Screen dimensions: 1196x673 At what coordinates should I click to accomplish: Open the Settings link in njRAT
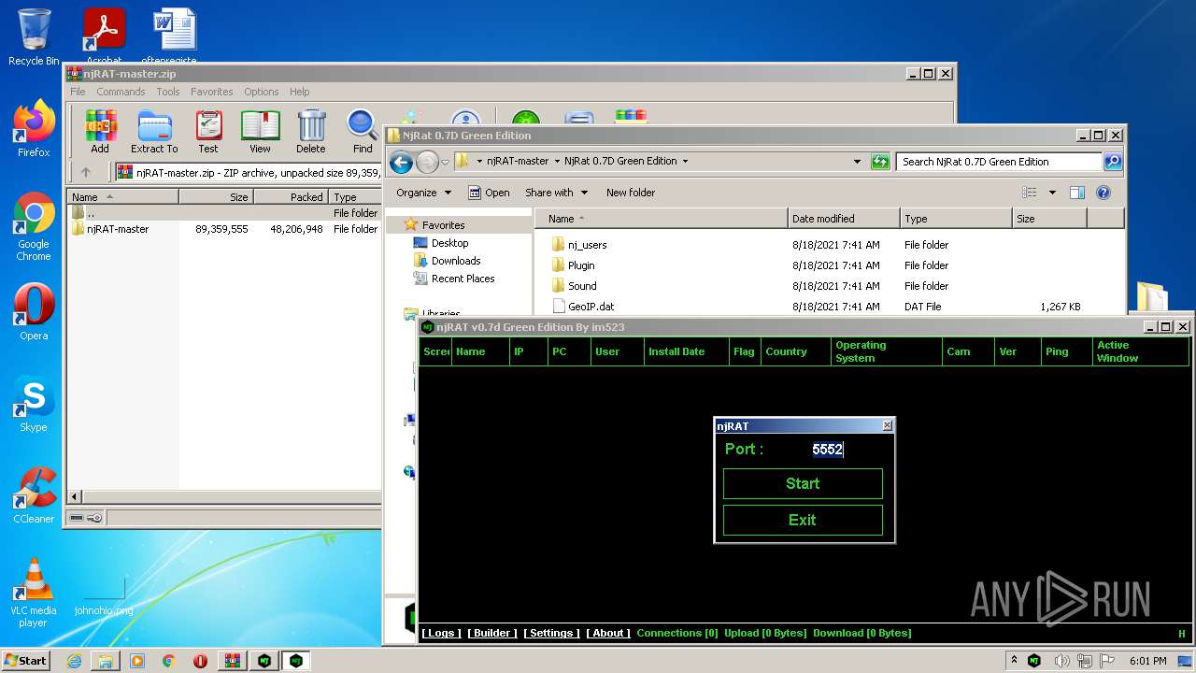tap(551, 633)
